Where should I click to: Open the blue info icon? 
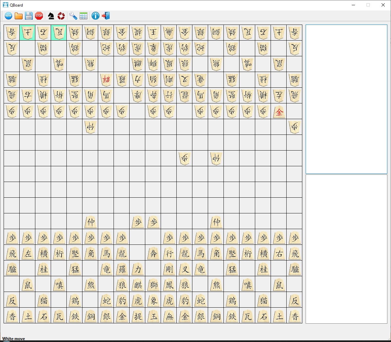[x=95, y=16]
